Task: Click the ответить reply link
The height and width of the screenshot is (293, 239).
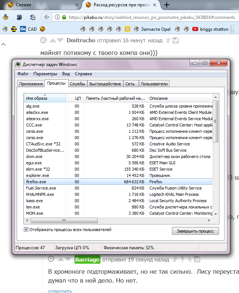Action: coord(60,290)
